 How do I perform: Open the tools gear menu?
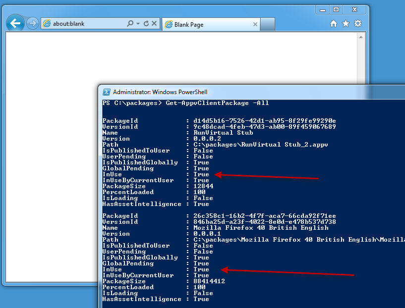(357, 24)
